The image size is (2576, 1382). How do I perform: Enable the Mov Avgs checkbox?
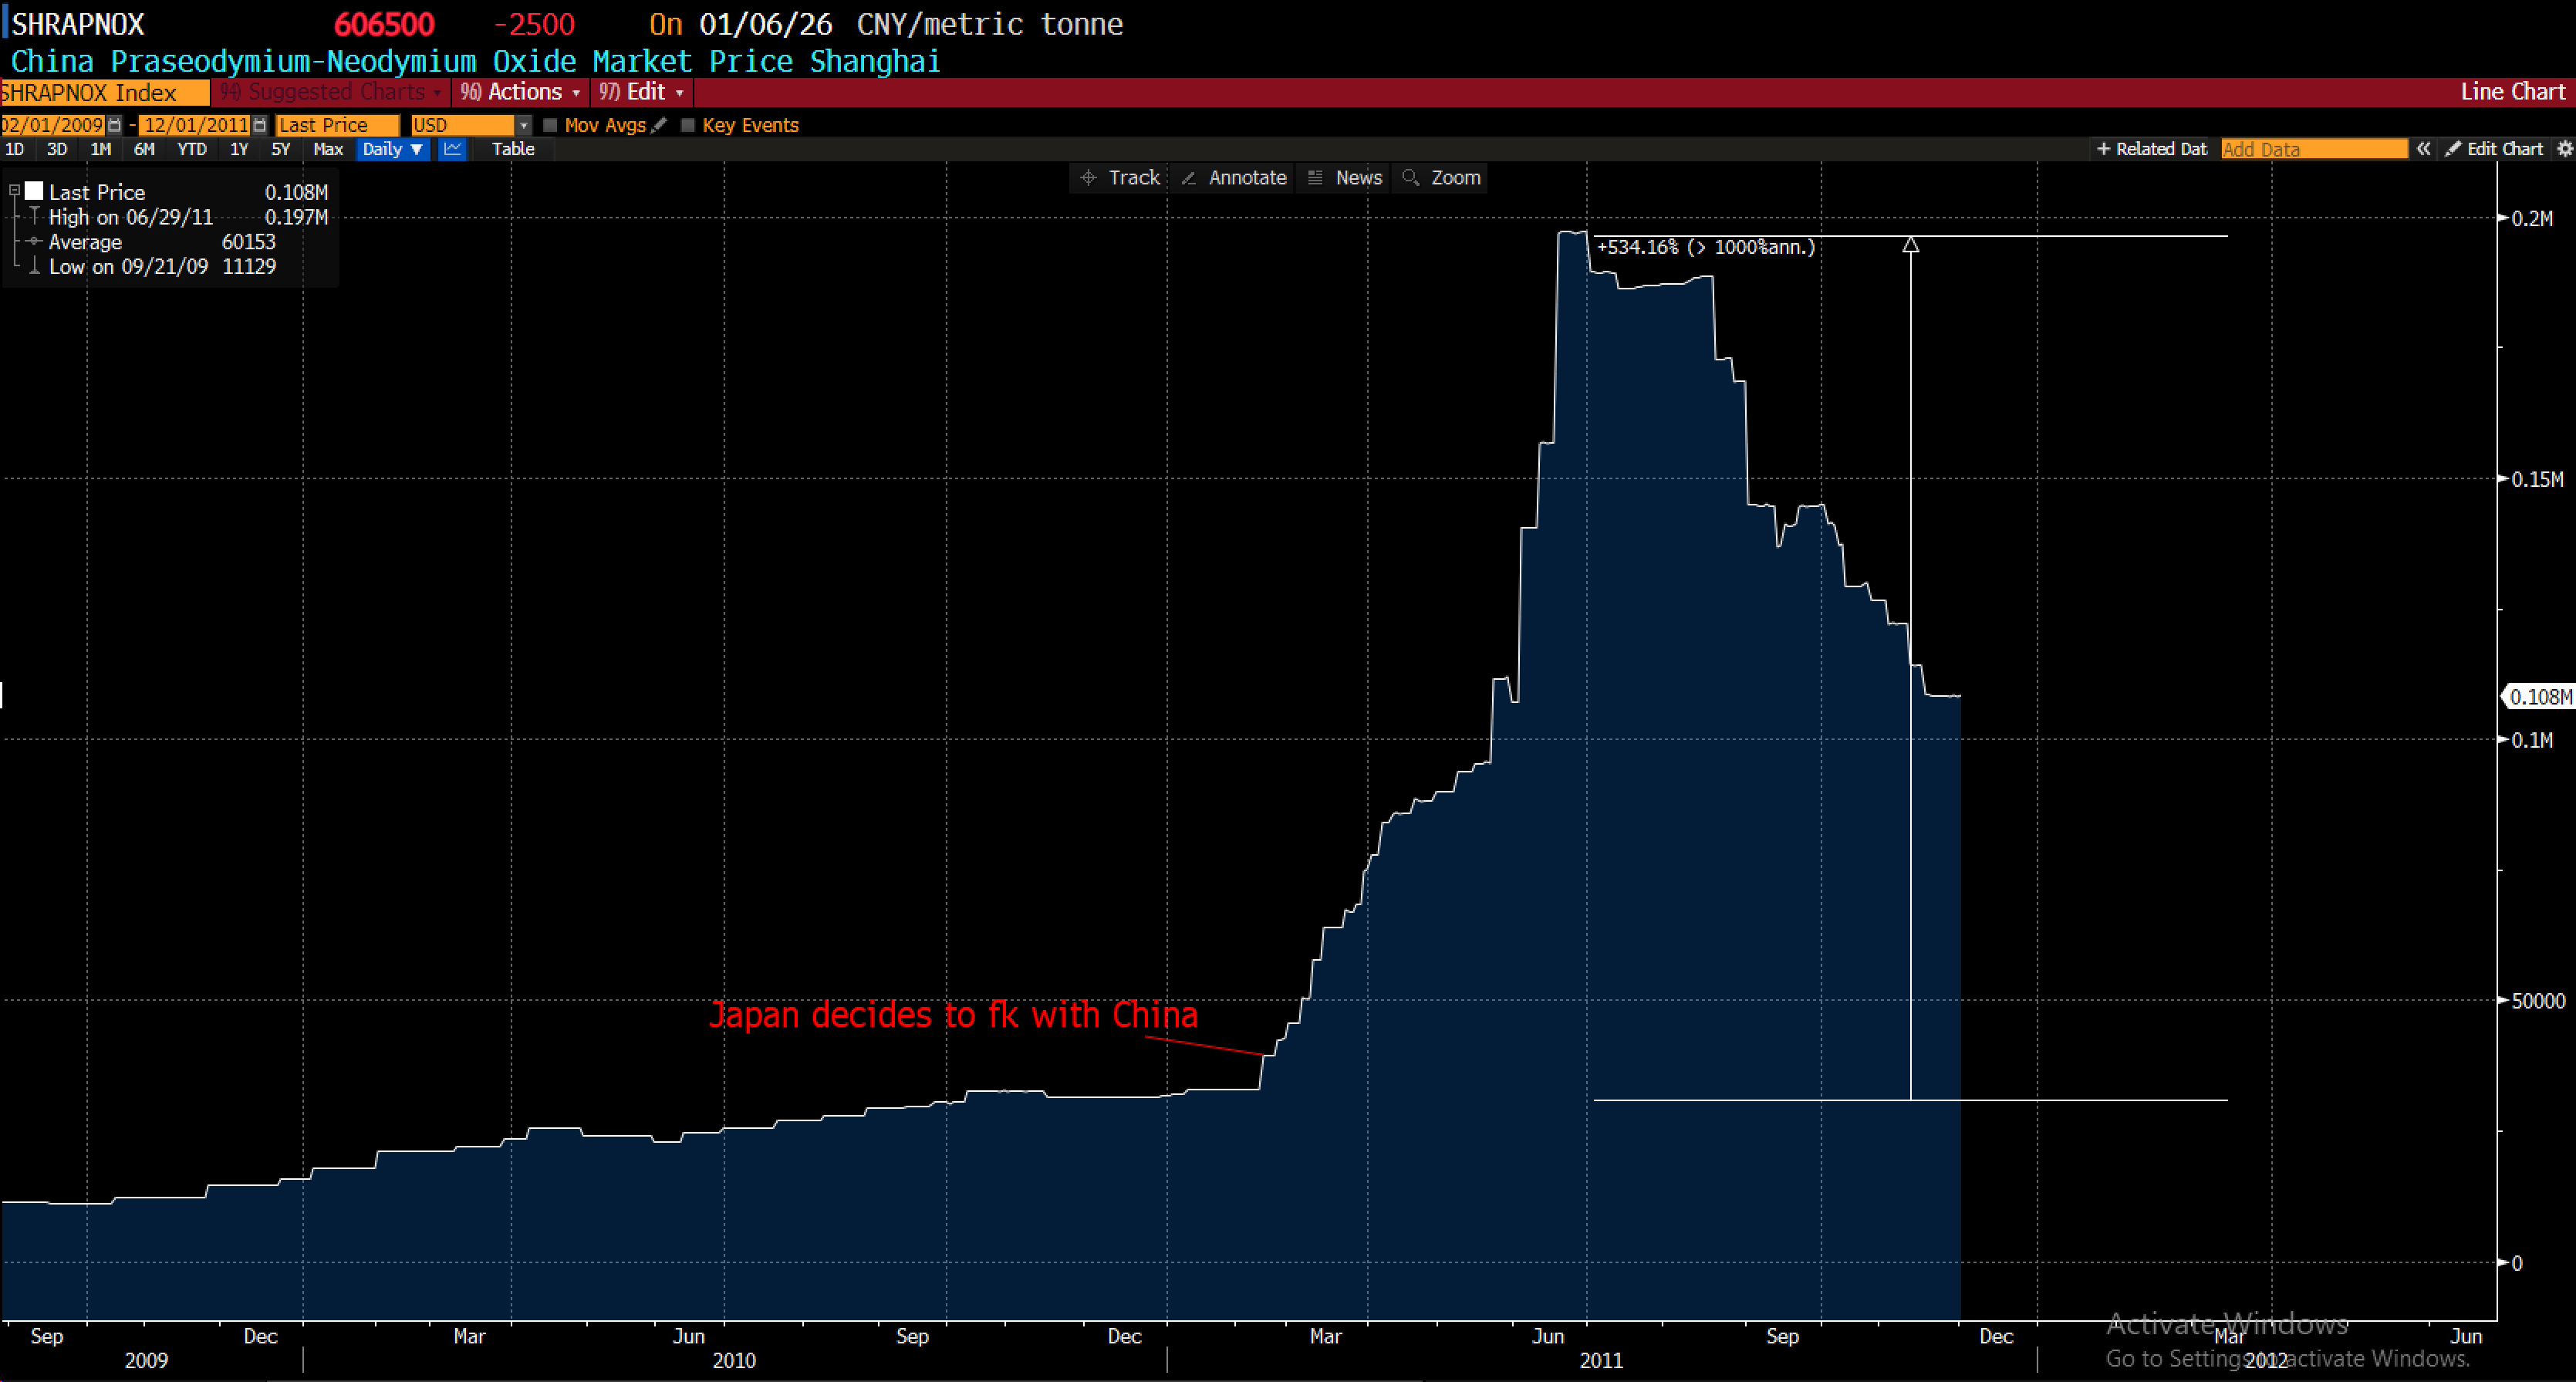pyautogui.click(x=551, y=125)
